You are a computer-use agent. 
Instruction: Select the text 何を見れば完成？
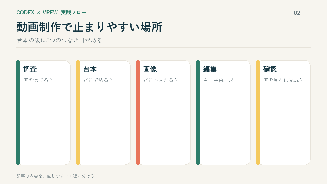pos(283,80)
